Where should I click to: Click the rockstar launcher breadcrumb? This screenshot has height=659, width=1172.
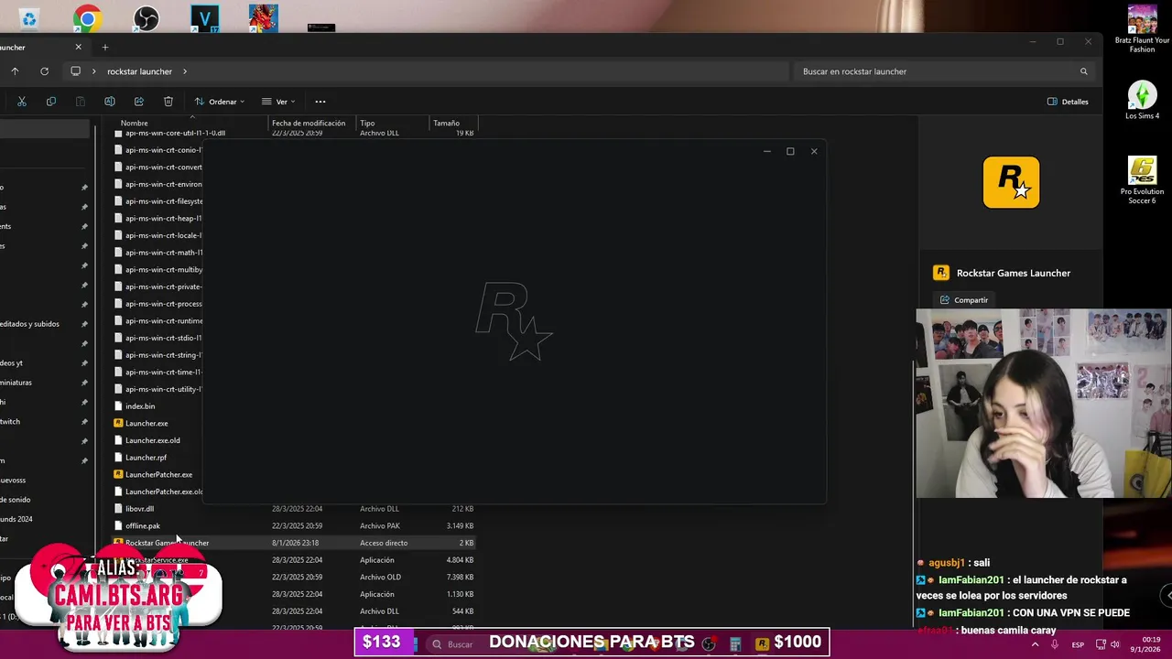pyautogui.click(x=139, y=71)
